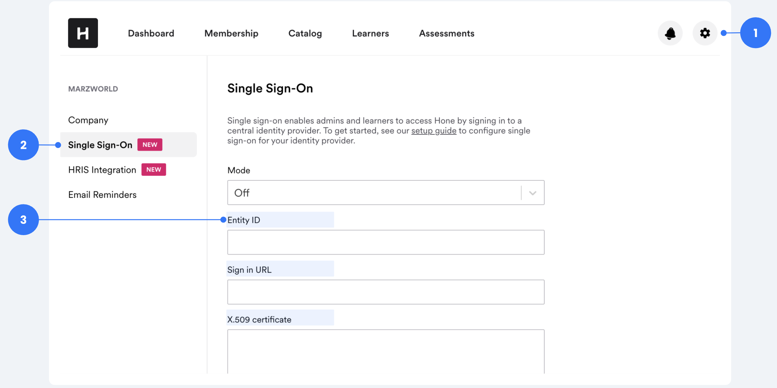Image resolution: width=777 pixels, height=388 pixels.
Task: Switch to the Catalog tab
Action: 305,33
